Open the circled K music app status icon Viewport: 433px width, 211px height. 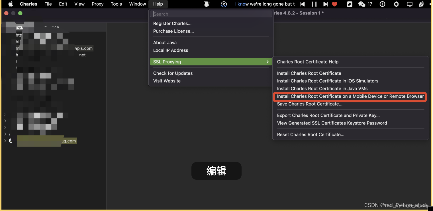(224, 4)
